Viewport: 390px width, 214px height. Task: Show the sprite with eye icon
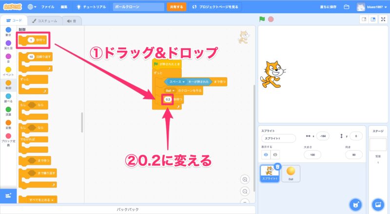click(x=266, y=154)
